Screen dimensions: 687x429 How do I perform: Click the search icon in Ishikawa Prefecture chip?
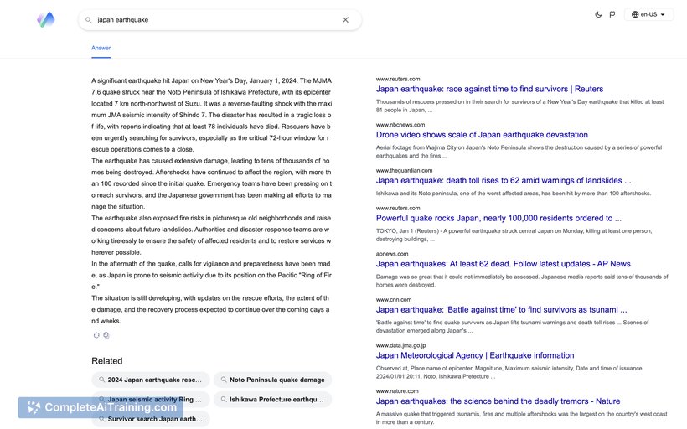(x=222, y=400)
